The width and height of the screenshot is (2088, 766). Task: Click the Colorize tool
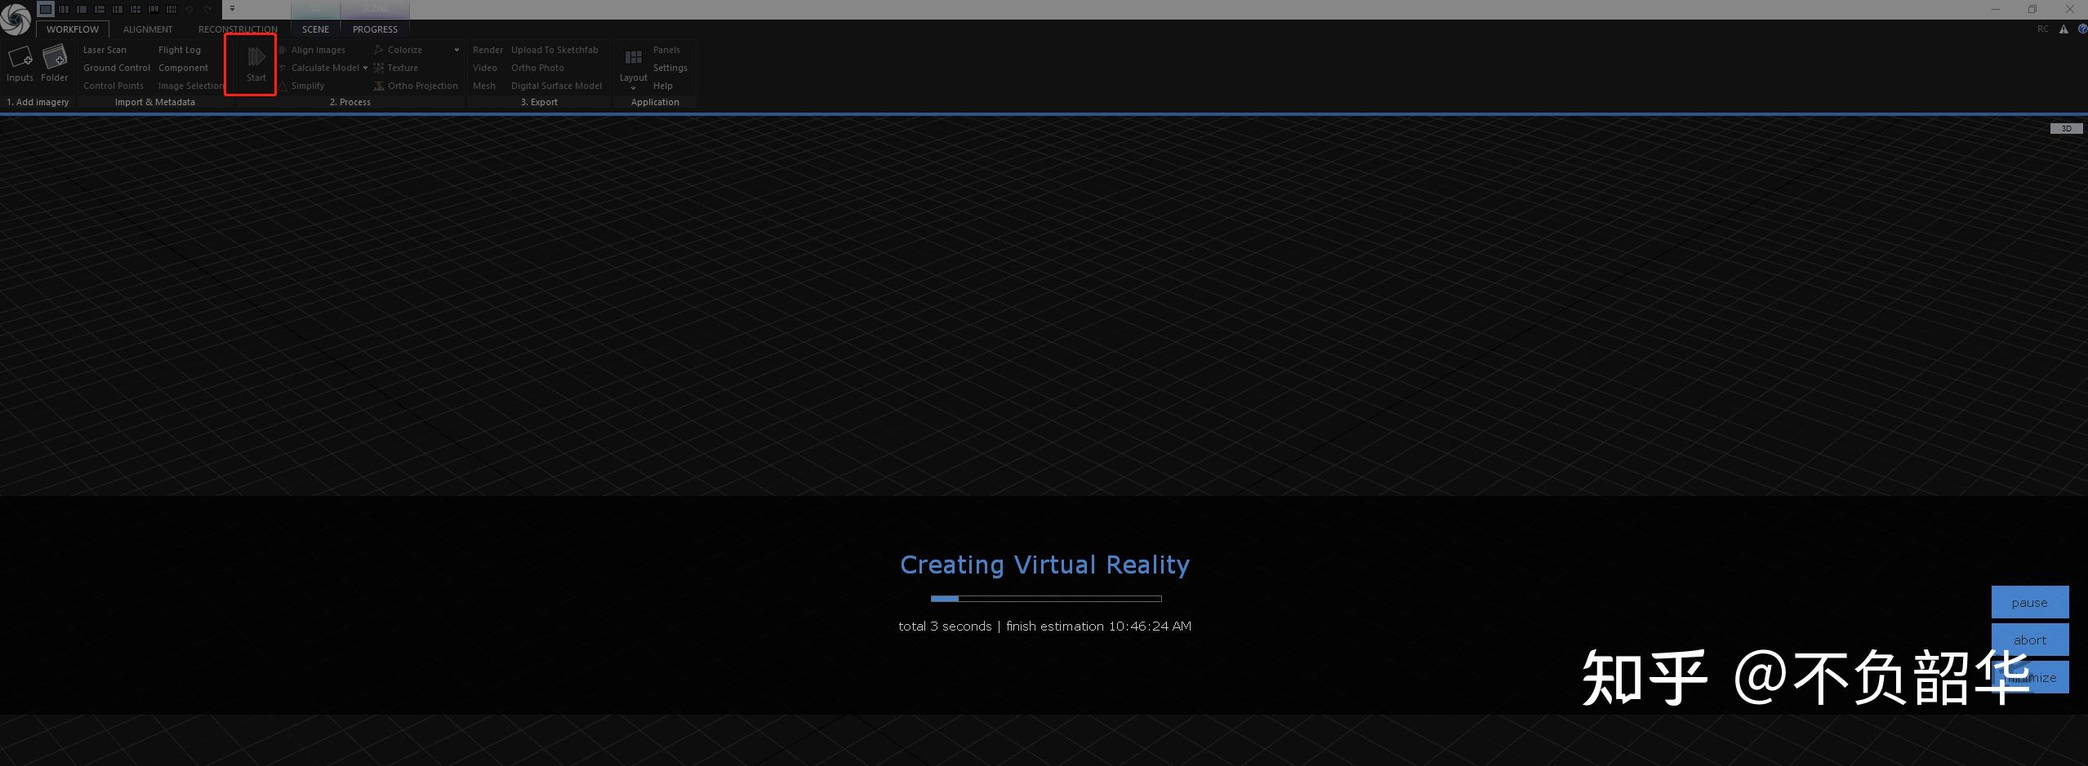pos(398,50)
